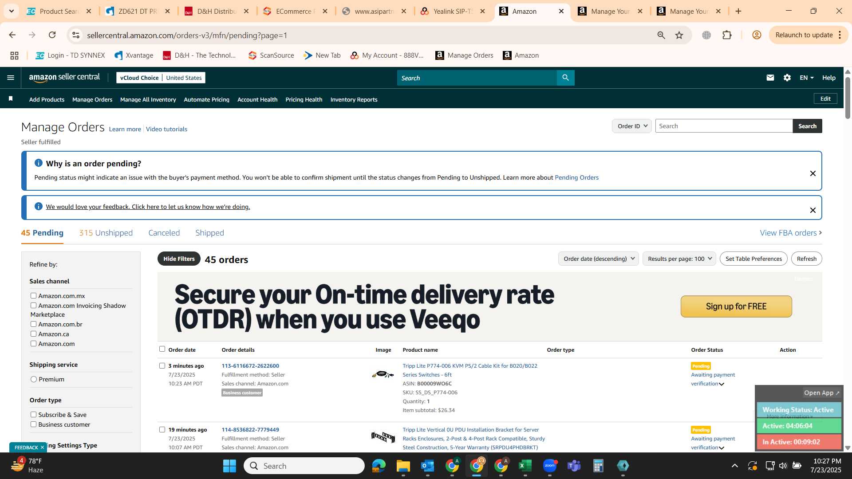This screenshot has width=852, height=479.
Task: Go back using browser back arrow
Action: point(12,35)
